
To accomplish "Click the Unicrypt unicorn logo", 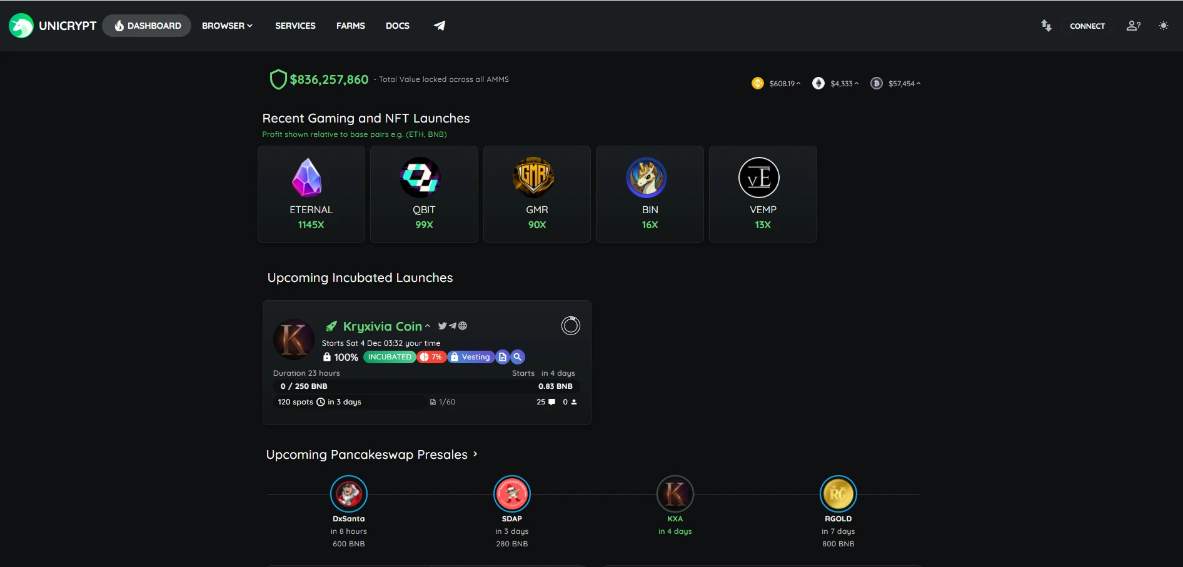I will 21,26.
